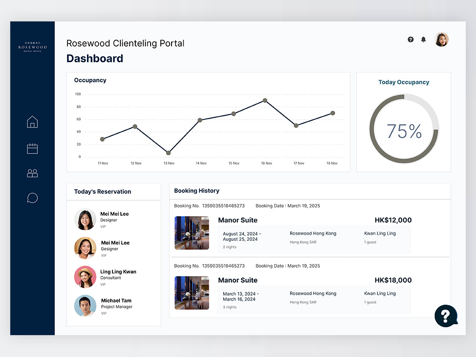Click Ling Ling Kwan's avatar photo
Image resolution: width=476 pixels, height=357 pixels.
point(86,277)
